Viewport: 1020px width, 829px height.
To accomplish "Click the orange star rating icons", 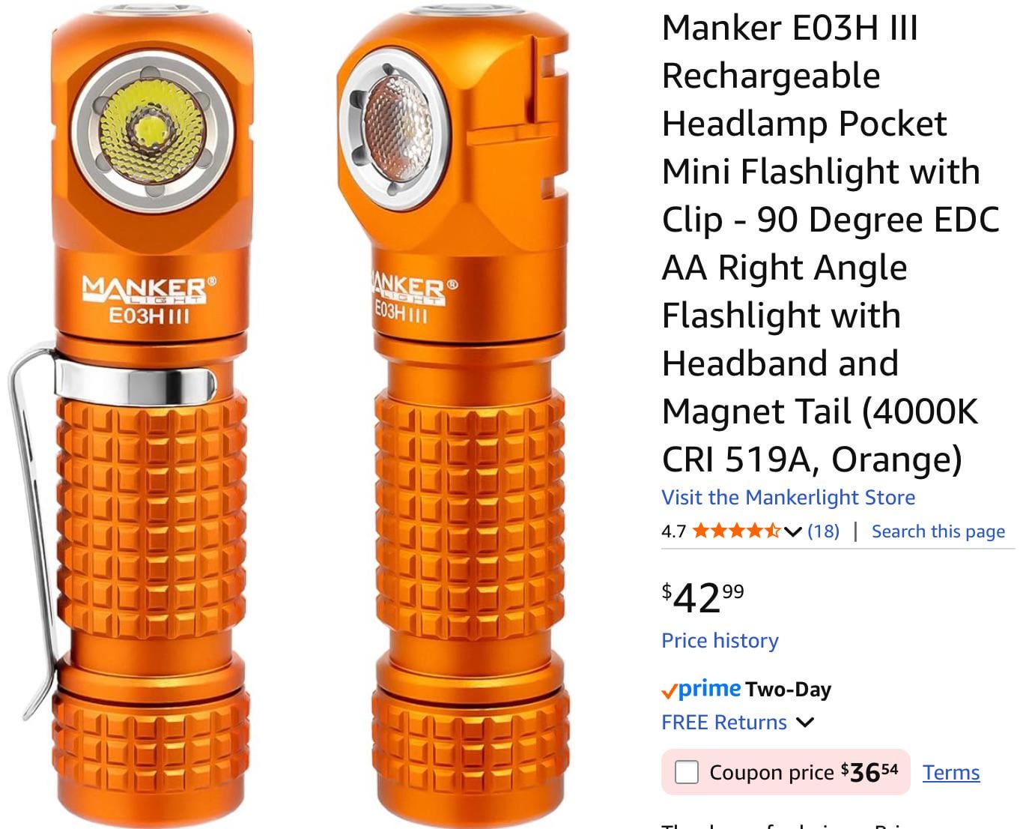I will tap(737, 531).
